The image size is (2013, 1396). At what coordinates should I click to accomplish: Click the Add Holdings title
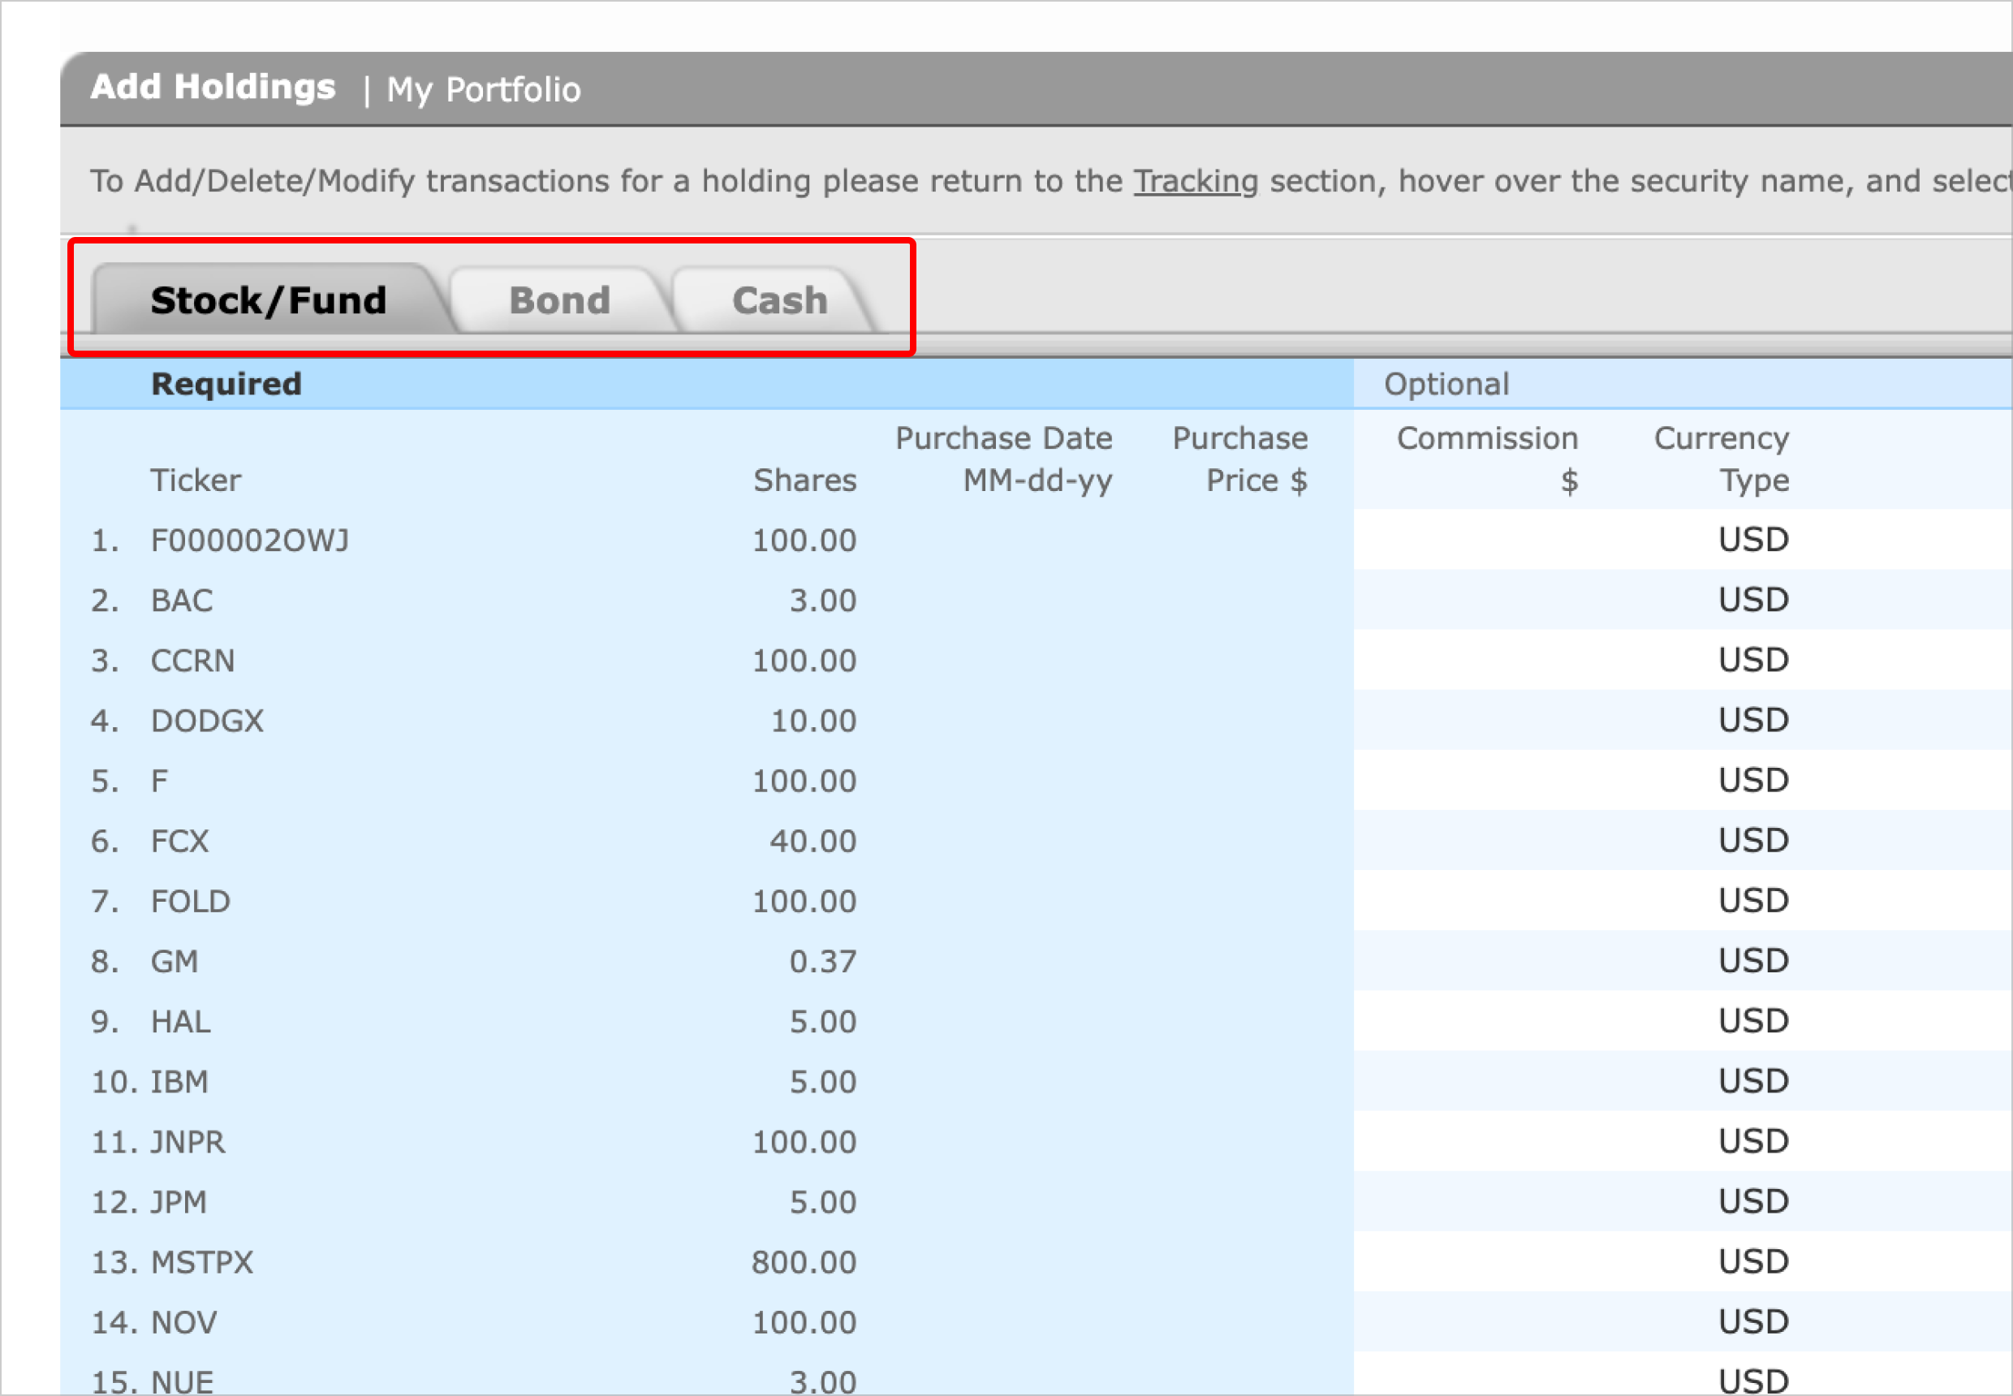click(x=213, y=88)
